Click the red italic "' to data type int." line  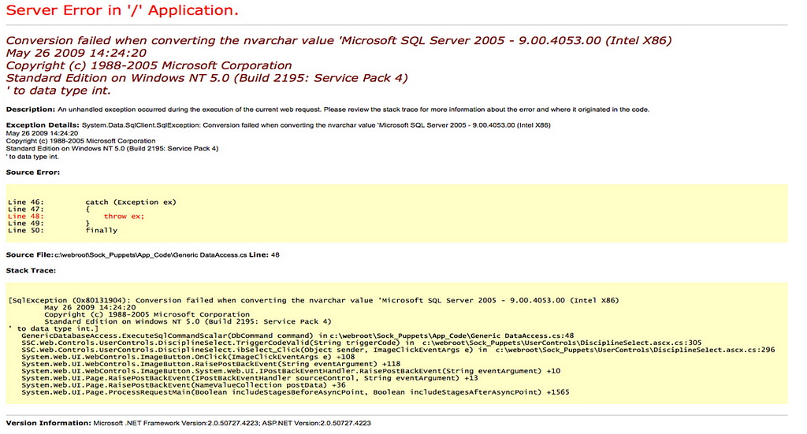(58, 91)
